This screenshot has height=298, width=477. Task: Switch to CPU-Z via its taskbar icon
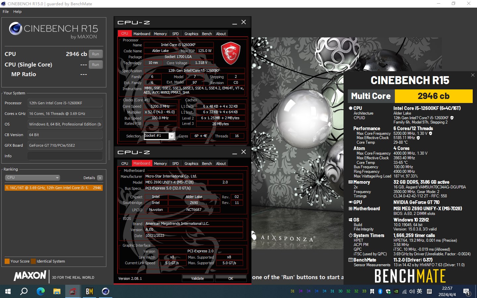(x=73, y=291)
